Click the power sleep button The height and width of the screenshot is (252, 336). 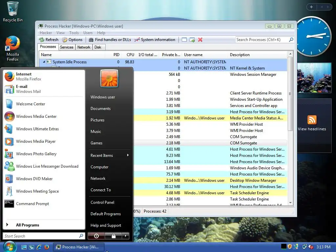(x=96, y=236)
